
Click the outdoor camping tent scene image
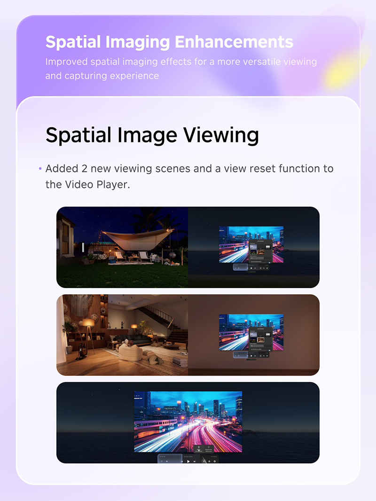tap(122, 247)
